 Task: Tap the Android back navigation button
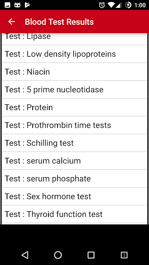(x=25, y=255)
